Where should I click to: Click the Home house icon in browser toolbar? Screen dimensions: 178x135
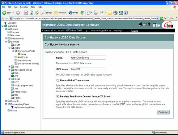(x=37, y=13)
